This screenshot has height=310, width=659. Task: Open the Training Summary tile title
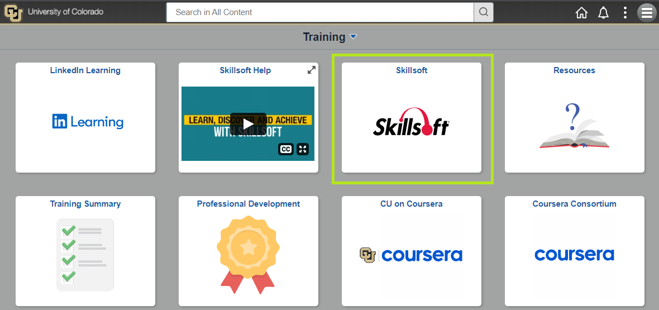[85, 203]
